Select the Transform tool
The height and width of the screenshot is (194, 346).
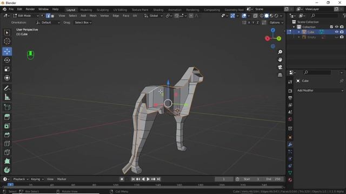[7, 78]
